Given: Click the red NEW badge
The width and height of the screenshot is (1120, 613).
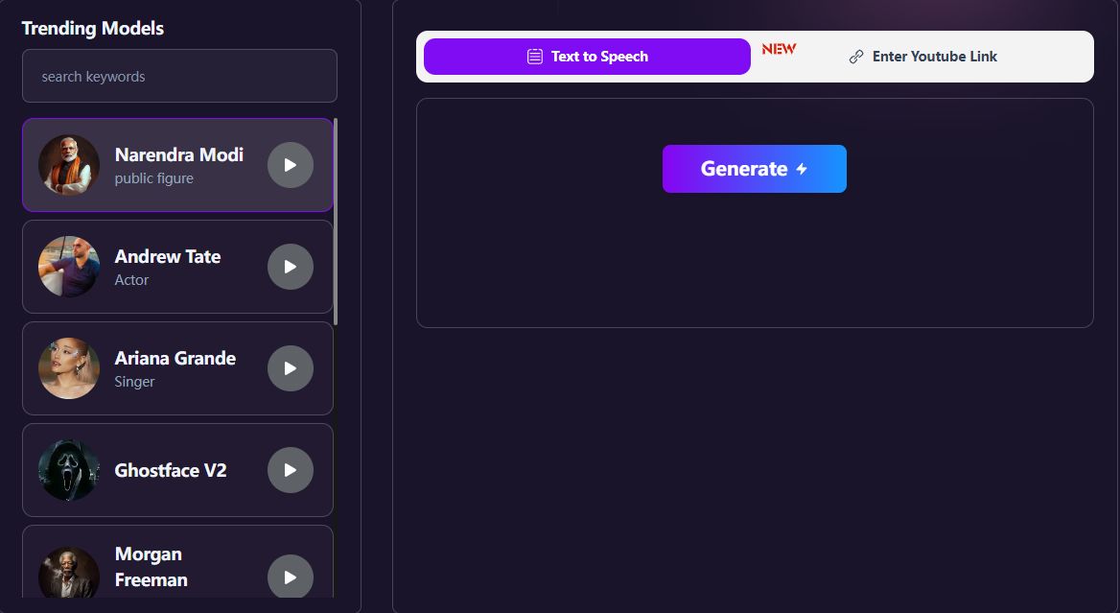Looking at the screenshot, I should (780, 49).
